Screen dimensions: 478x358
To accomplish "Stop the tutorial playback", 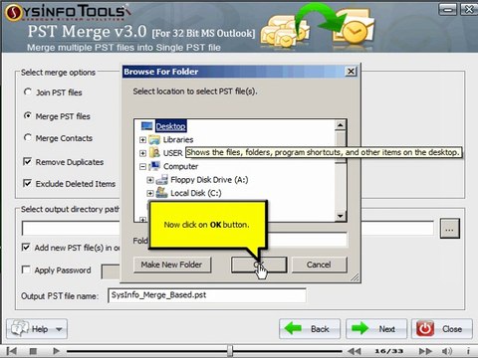I will [33, 351].
